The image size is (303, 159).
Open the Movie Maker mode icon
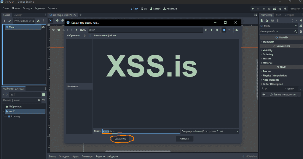tap(285, 9)
